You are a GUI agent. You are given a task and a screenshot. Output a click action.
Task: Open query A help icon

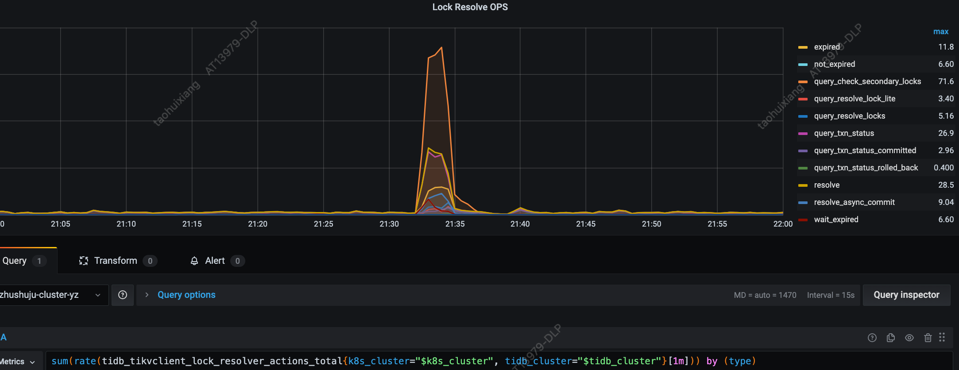click(x=872, y=338)
